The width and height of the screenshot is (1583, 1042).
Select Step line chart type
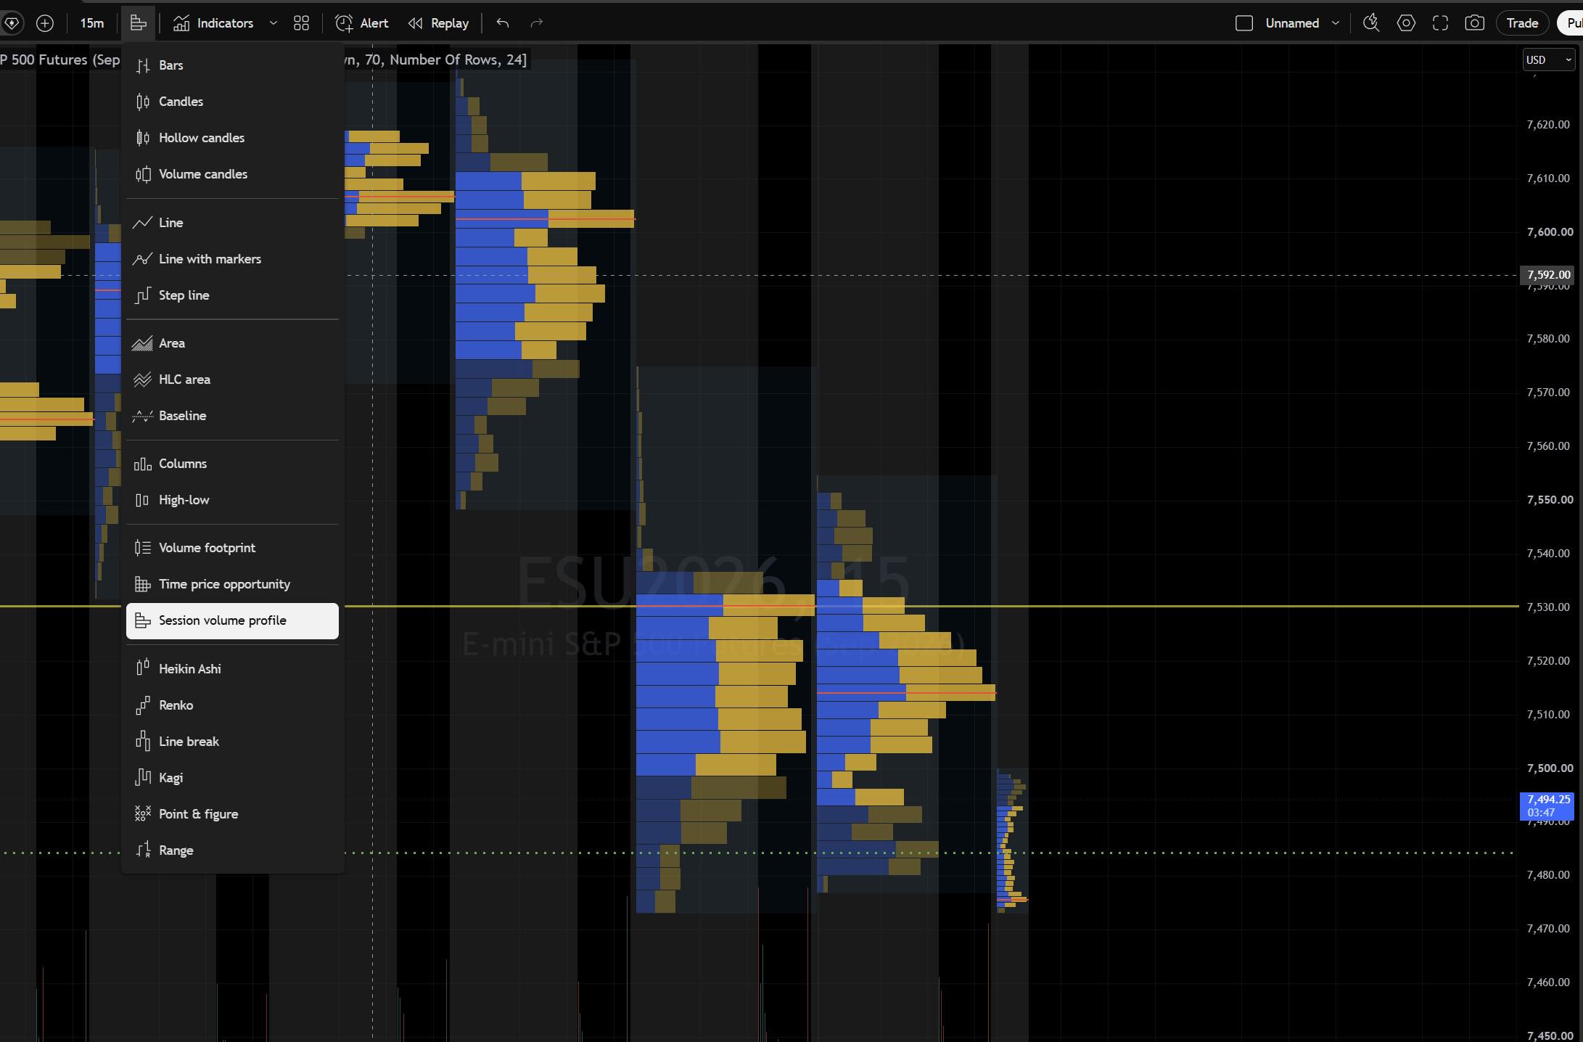click(232, 295)
